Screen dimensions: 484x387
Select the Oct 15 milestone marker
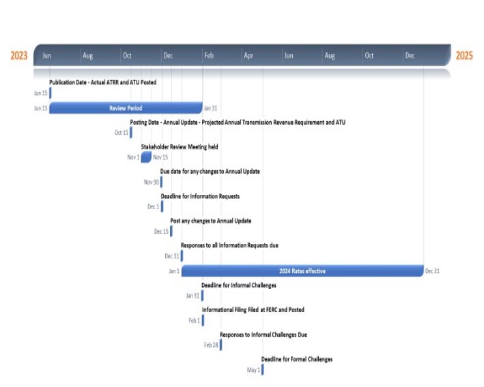tap(131, 132)
